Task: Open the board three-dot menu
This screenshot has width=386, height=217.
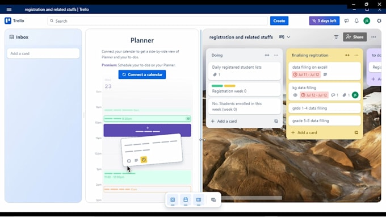Action: pyautogui.click(x=374, y=37)
